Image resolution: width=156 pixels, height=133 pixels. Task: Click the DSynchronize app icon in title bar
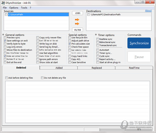(x=3, y=3)
